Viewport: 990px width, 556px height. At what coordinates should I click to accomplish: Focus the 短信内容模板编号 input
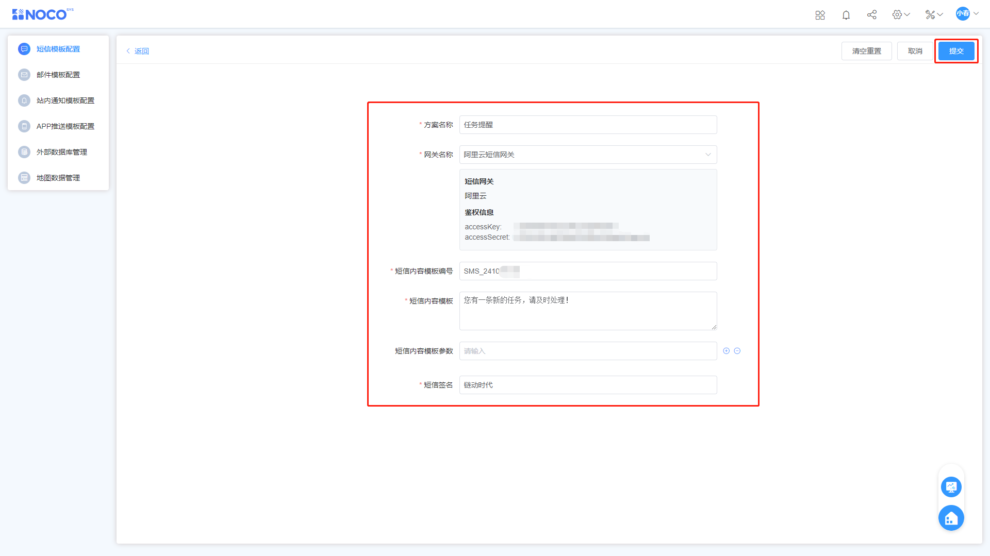pos(588,271)
